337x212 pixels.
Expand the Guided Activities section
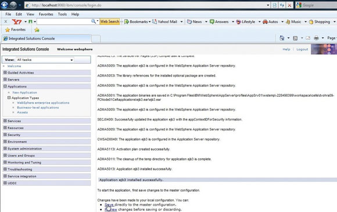(x=5, y=72)
